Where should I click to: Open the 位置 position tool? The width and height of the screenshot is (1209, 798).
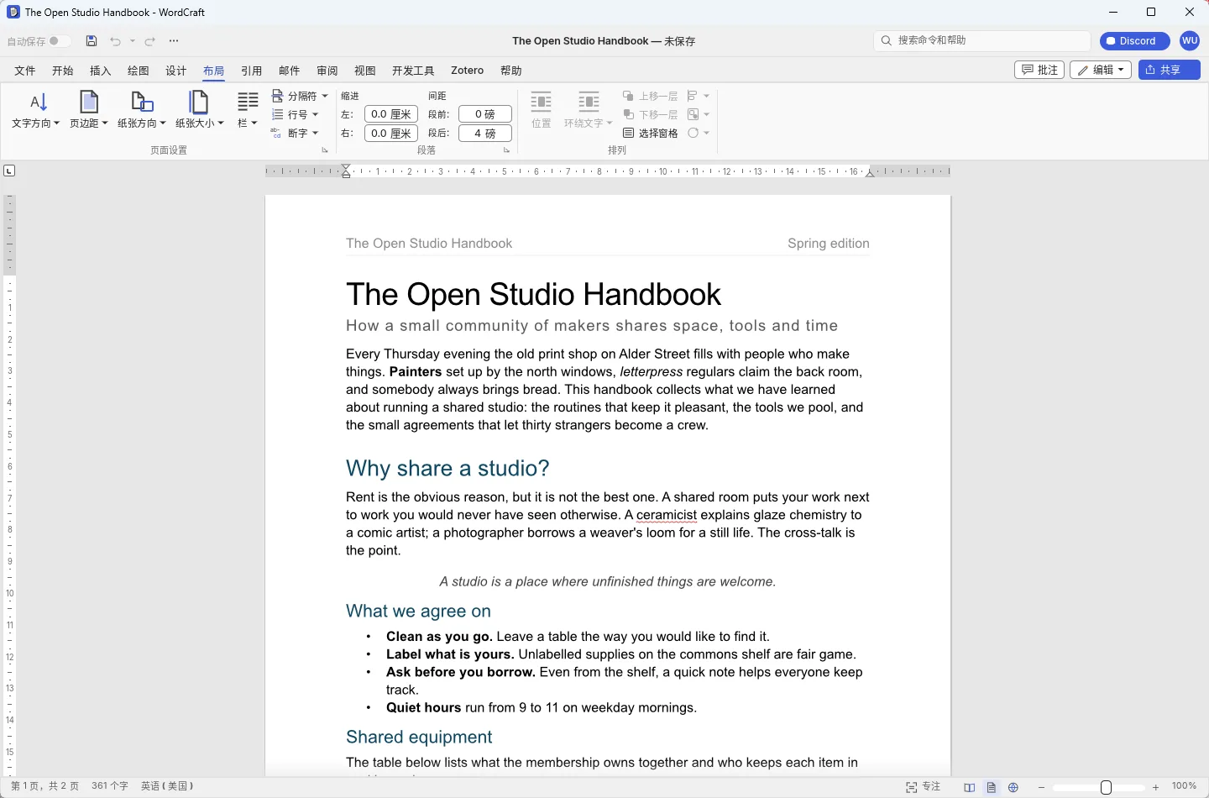tap(542, 110)
